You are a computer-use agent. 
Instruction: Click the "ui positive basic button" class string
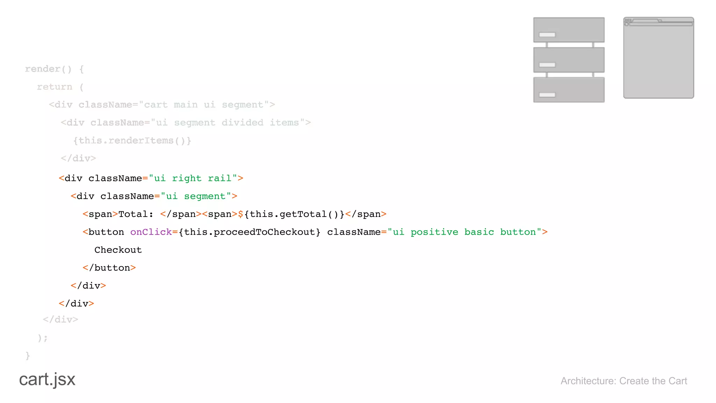[x=464, y=232]
